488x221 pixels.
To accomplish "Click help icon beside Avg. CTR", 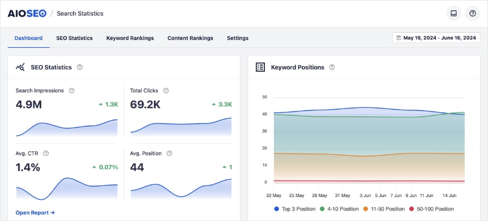I will 46,153.
